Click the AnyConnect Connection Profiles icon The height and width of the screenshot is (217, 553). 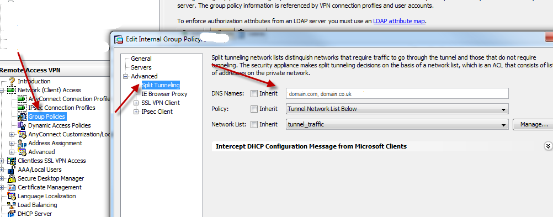[x=22, y=99]
